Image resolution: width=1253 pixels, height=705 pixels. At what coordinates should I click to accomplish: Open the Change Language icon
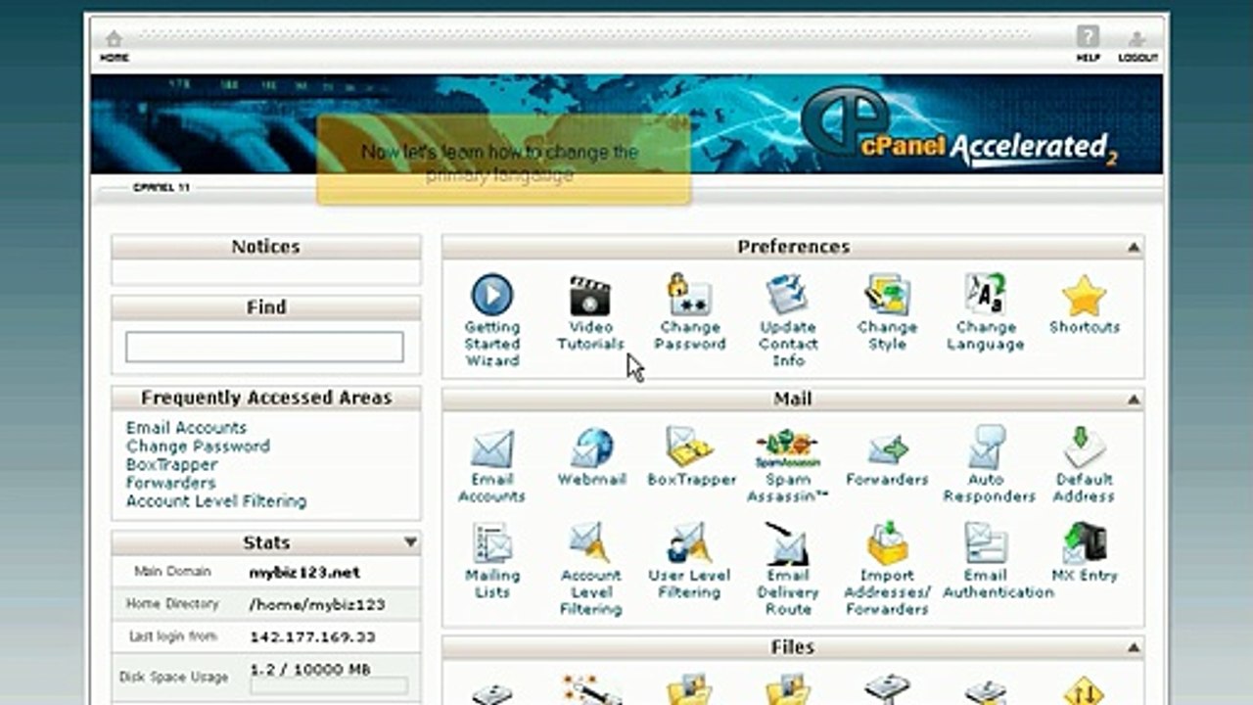click(985, 295)
